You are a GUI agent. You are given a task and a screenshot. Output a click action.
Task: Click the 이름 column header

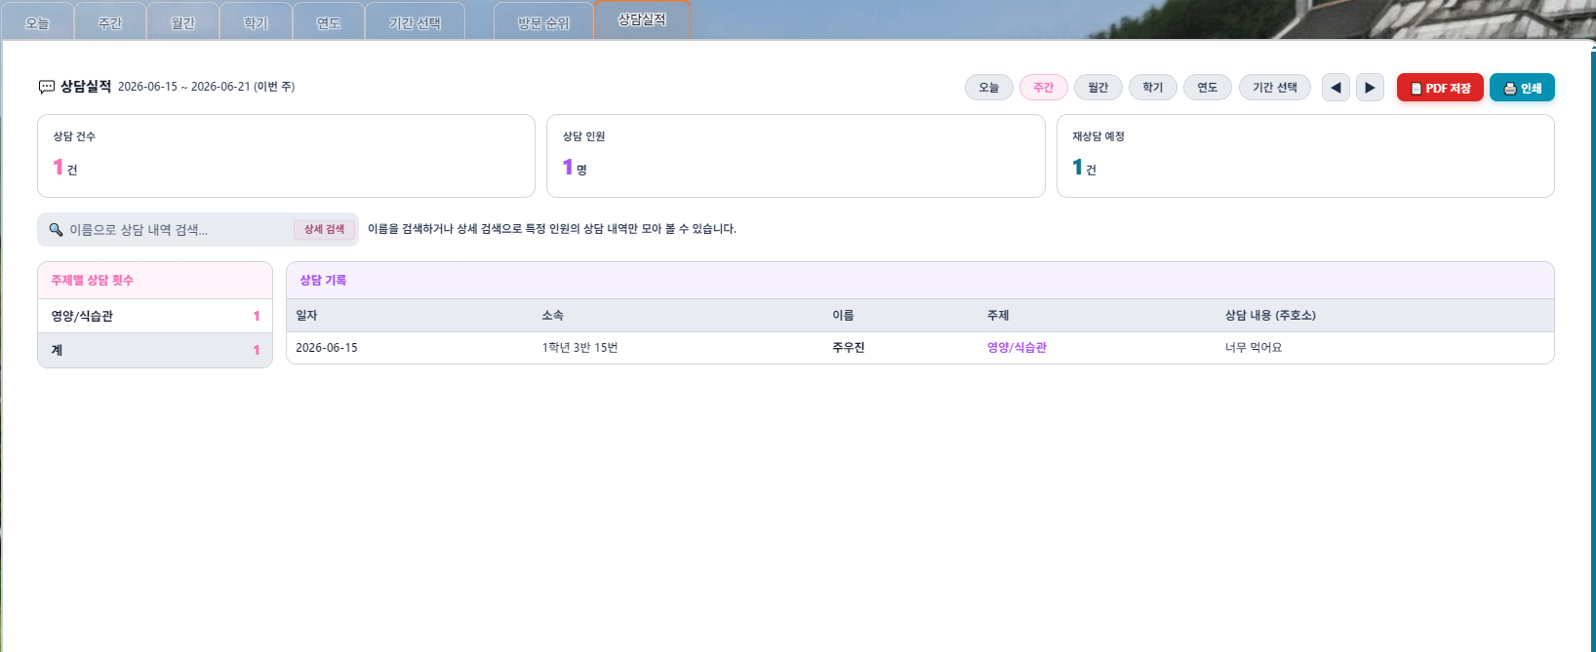pos(843,316)
